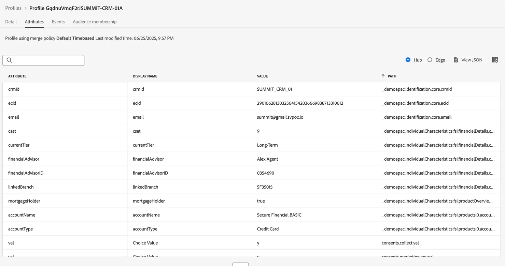This screenshot has height=266, width=505.
Task: Select the SF35015 branch value
Action: [265, 187]
